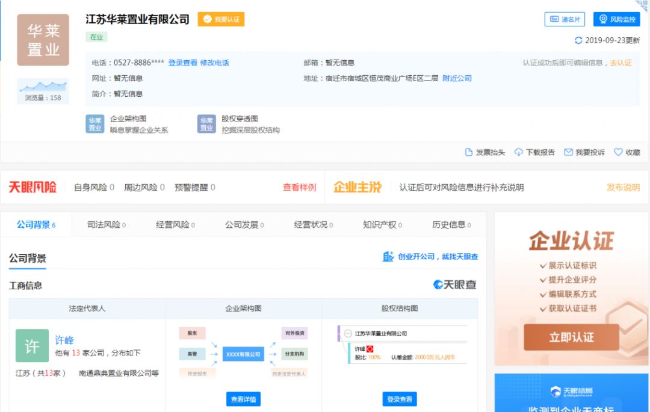
Task: Click the 发布说明 link
Action: point(623,187)
